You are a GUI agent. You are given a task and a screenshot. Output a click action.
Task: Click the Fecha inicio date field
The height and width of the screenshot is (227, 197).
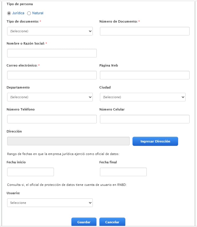pos(31,172)
